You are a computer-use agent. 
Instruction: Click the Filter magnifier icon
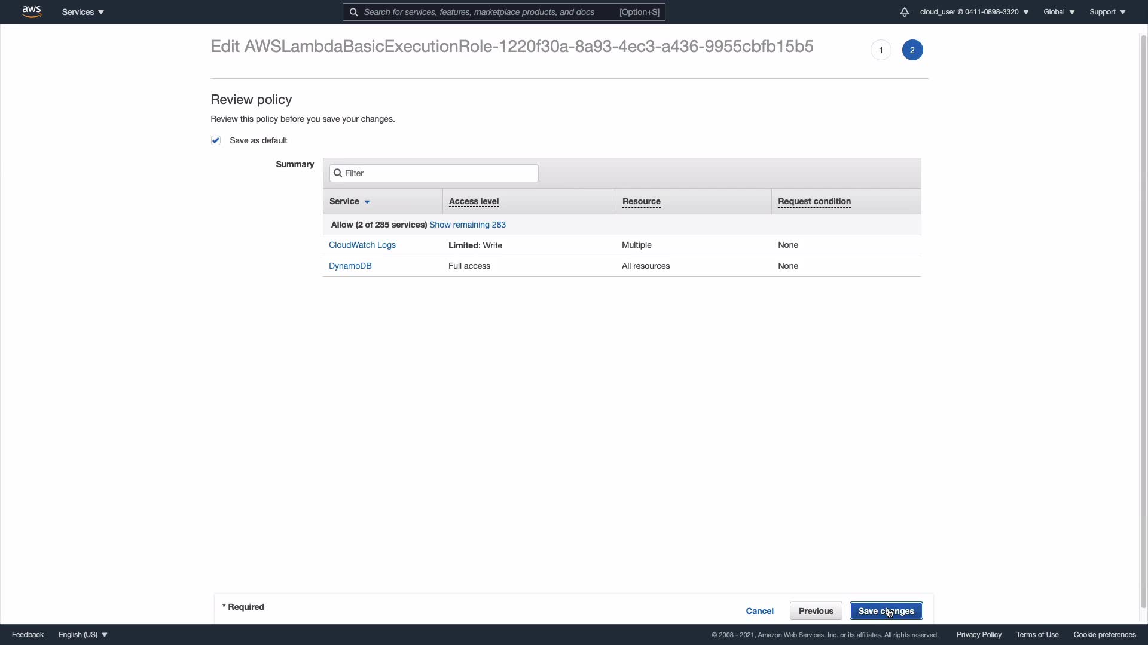pos(338,173)
